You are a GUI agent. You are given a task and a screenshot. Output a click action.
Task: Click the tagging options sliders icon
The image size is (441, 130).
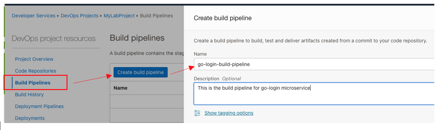[197, 113]
